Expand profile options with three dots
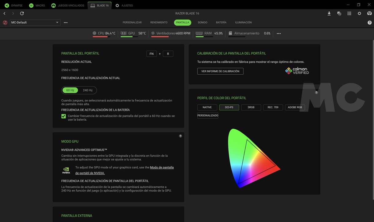Screen dimensions: 374x222 66,23
